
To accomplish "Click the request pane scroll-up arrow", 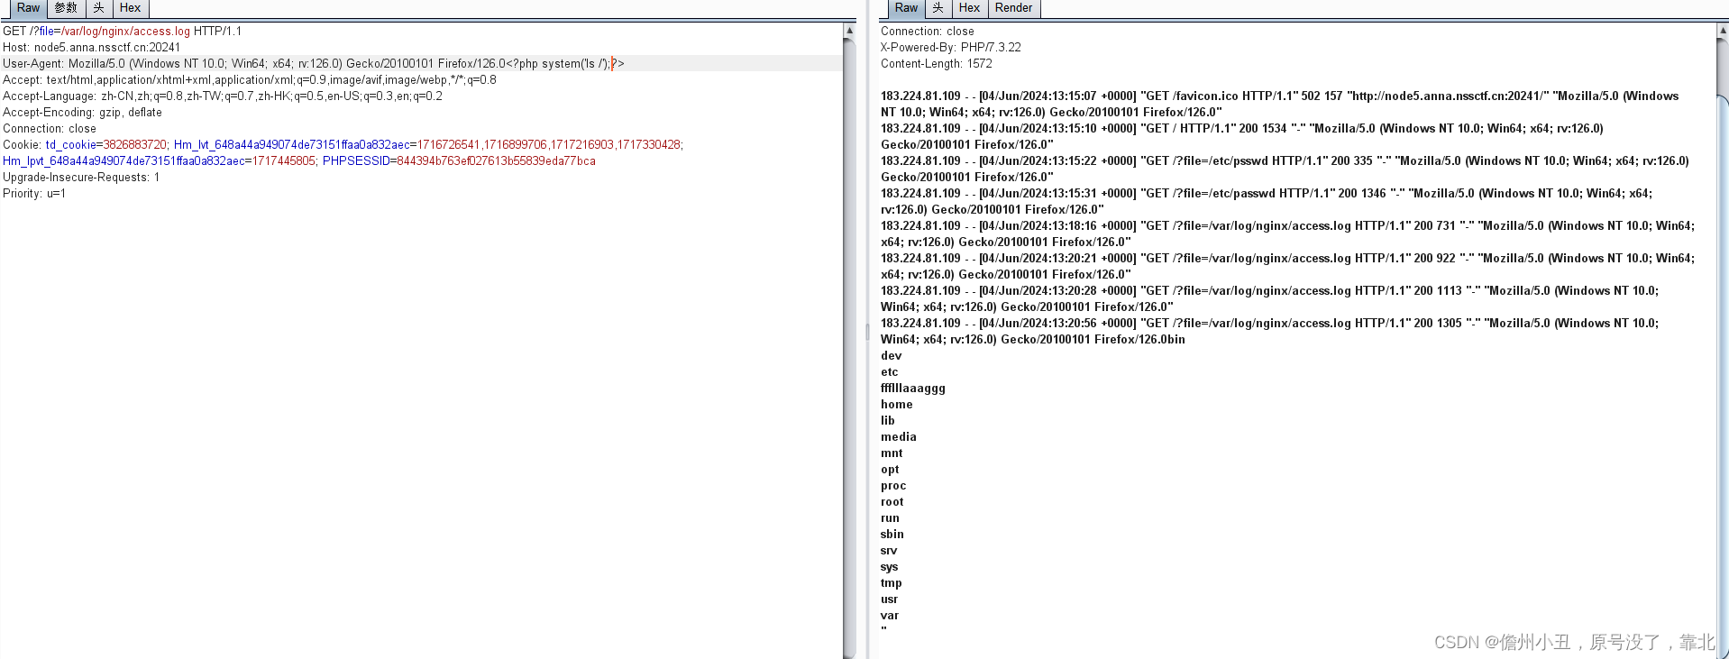I will tap(849, 31).
